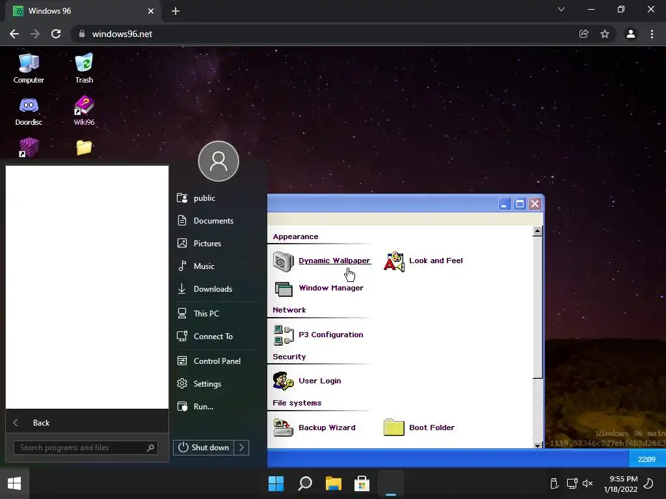Click the Window Manager windows icon

[284, 289]
